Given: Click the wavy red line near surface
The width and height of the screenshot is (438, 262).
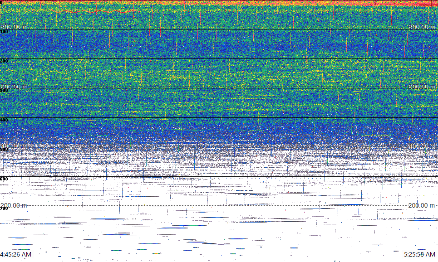Looking at the screenshot, I should (x=96, y=11).
